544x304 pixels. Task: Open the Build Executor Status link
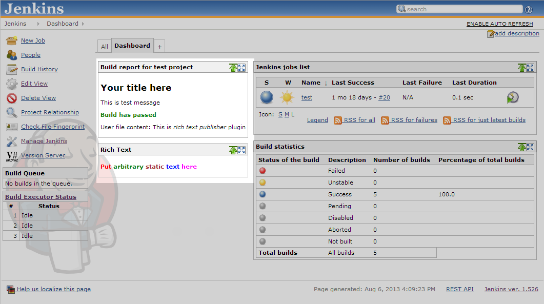pyautogui.click(x=41, y=197)
